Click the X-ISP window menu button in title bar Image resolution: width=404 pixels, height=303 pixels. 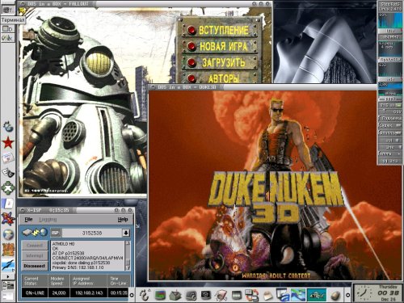(22, 210)
